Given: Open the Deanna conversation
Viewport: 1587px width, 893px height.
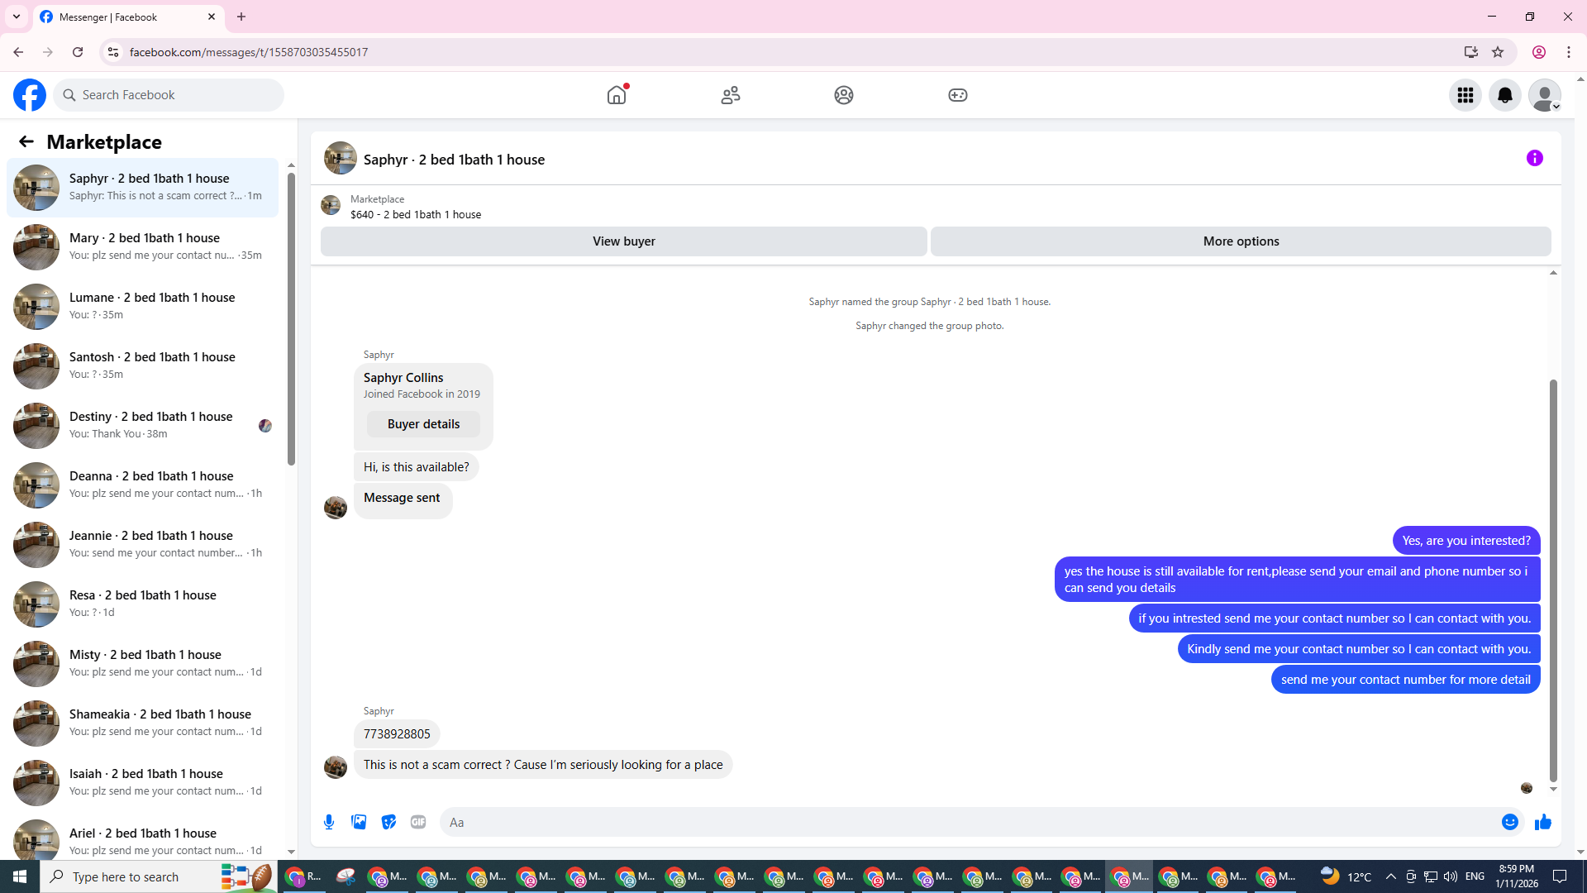Looking at the screenshot, I should (143, 485).
